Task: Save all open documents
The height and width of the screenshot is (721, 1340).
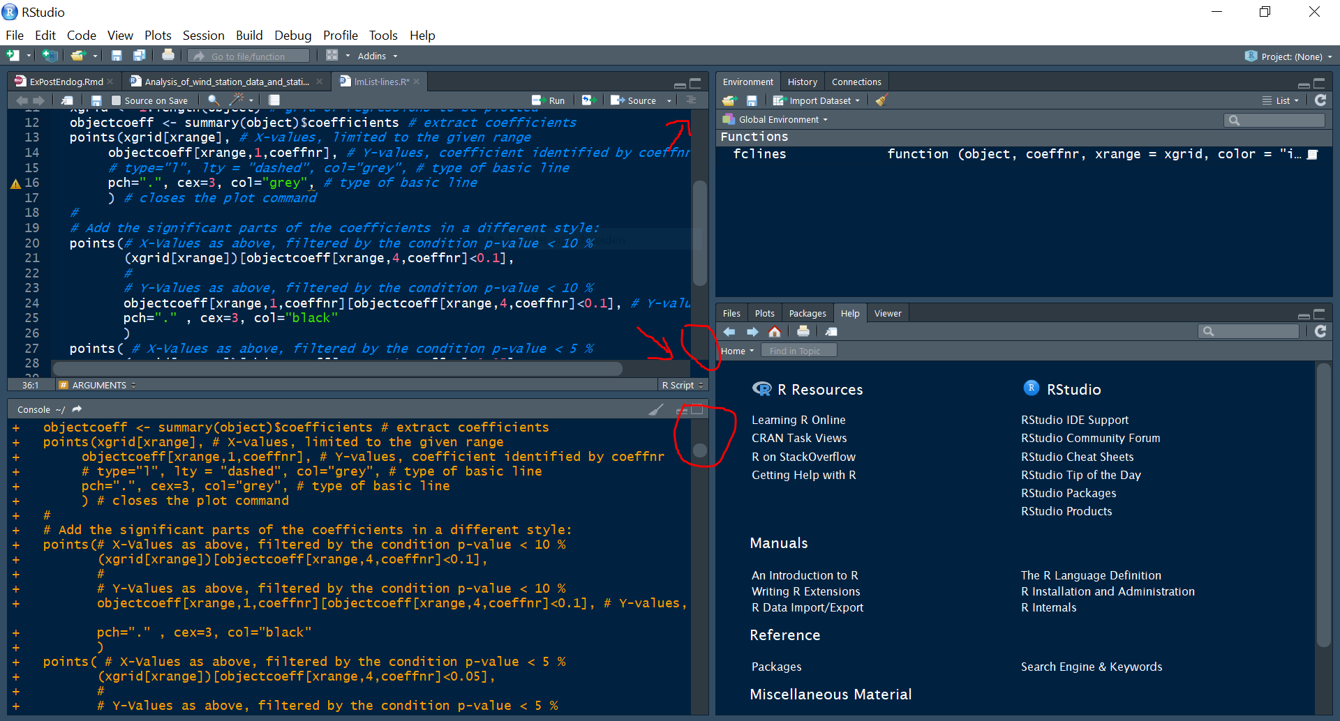Action: click(140, 56)
